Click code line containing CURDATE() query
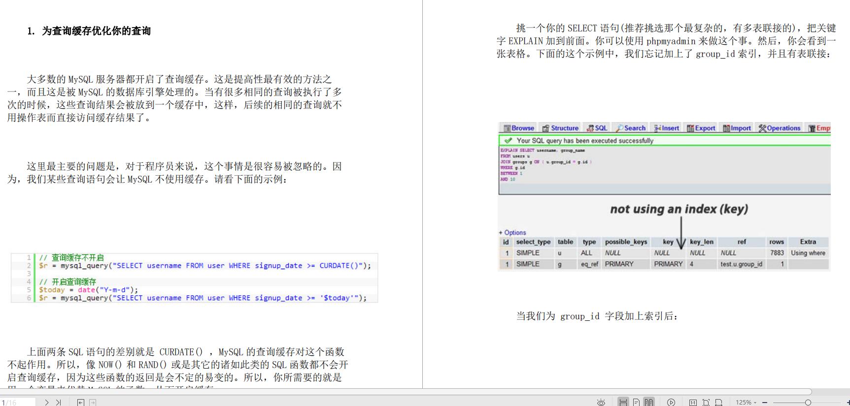This screenshot has height=406, width=850. (x=205, y=266)
